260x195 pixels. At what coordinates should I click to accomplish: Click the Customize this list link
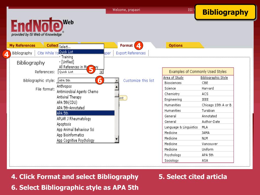pyautogui.click(x=139, y=80)
